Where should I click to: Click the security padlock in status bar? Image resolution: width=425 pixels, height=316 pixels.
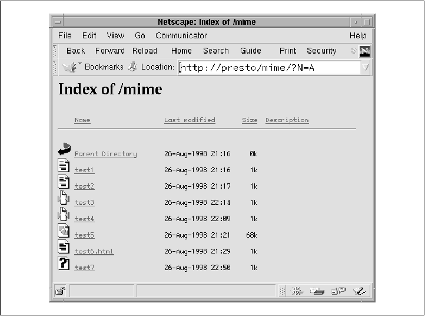click(x=60, y=291)
